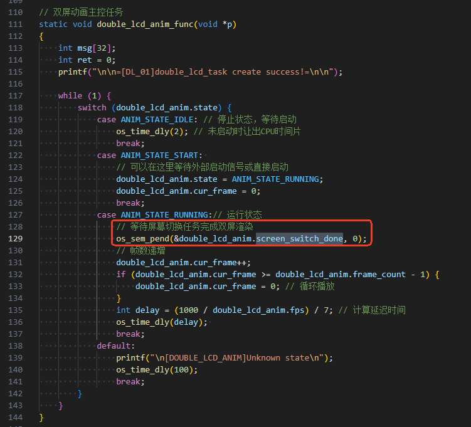Image resolution: width=471 pixels, height=427 pixels.
Task: Click the frame_count member on line 132
Action: (379, 275)
